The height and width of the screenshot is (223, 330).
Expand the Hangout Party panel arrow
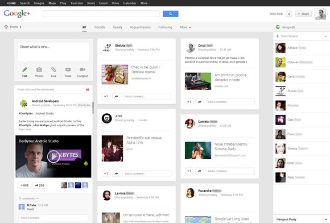pos(325,219)
